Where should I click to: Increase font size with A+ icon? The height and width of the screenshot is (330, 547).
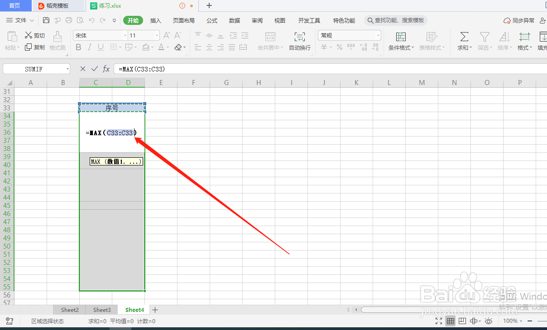[167, 35]
